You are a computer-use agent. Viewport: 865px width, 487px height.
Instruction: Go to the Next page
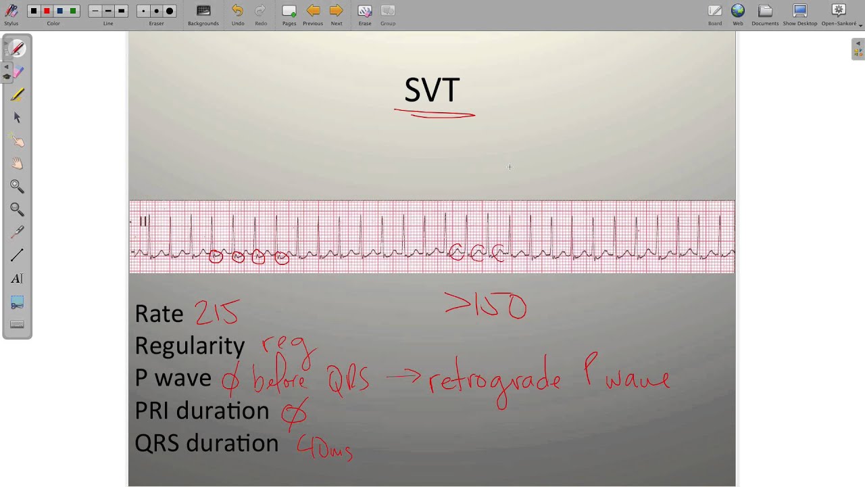pos(337,15)
